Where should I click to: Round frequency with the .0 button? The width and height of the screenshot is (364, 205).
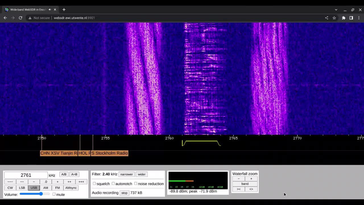(x=45, y=182)
